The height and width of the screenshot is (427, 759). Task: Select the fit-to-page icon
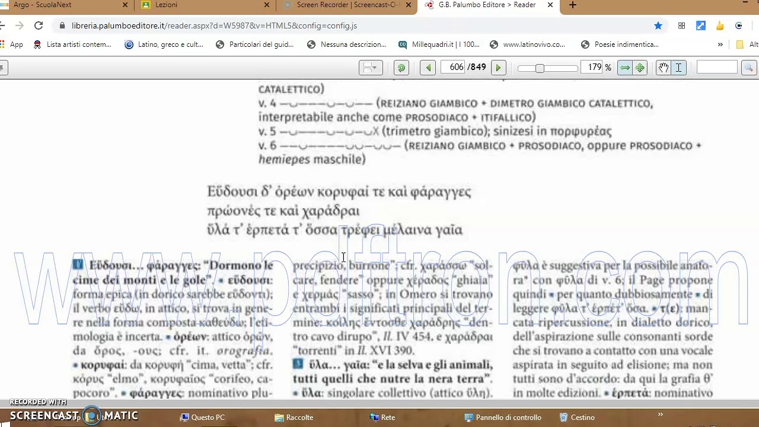(640, 68)
